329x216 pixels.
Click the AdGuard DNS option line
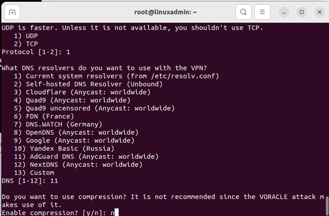(86, 157)
